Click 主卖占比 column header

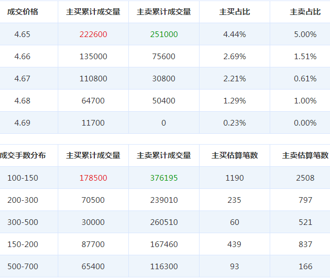pyautogui.click(x=305, y=12)
